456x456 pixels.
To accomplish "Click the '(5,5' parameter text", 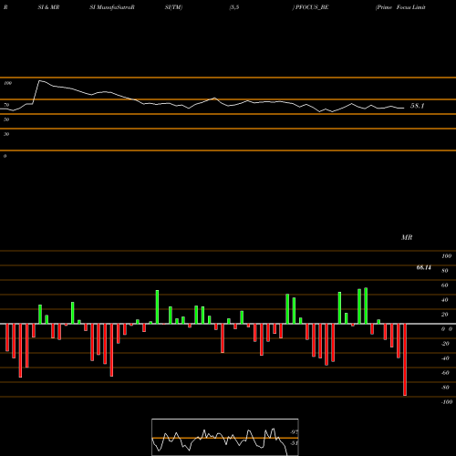I will (234, 7).
